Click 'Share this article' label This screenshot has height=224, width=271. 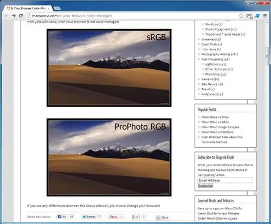[38, 217]
